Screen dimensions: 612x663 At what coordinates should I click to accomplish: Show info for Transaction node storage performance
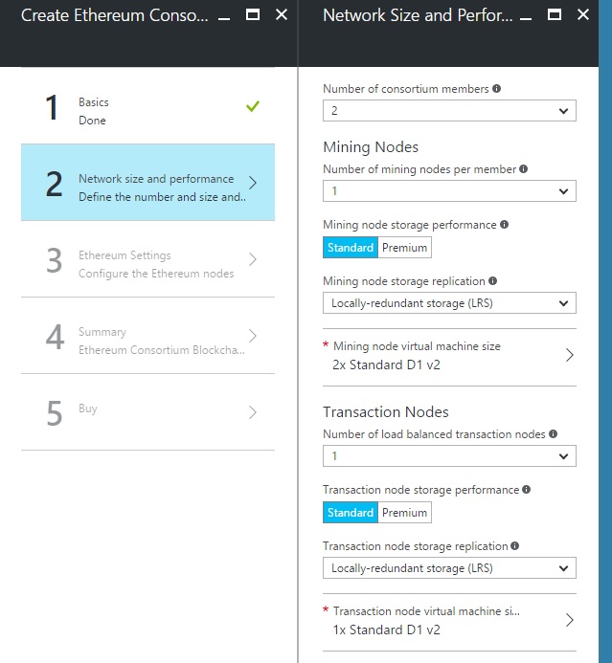pos(527,489)
